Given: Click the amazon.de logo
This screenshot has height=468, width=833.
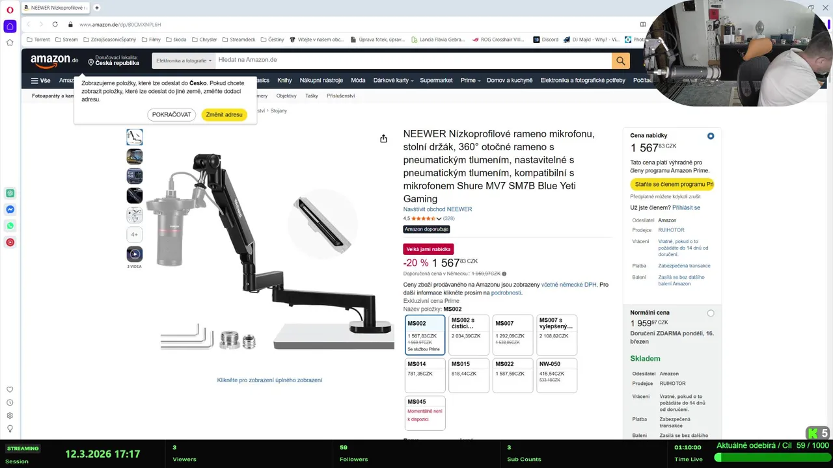Looking at the screenshot, I should [x=54, y=60].
